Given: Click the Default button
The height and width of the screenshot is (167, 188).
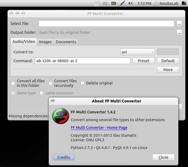Looking at the screenshot, I should [168, 61].
